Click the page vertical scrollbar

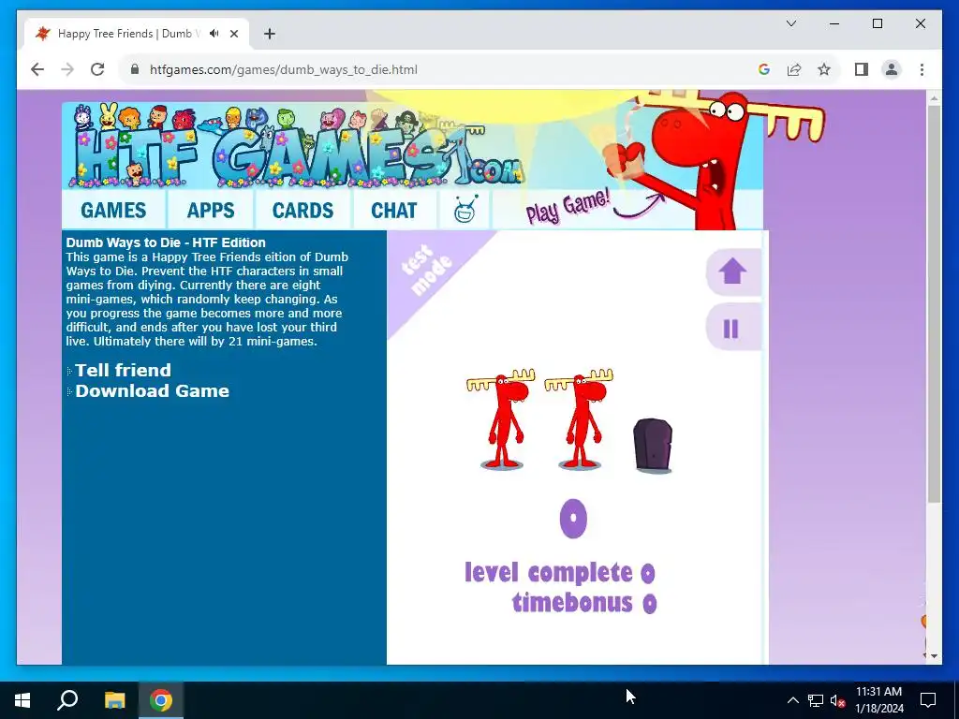(934, 303)
